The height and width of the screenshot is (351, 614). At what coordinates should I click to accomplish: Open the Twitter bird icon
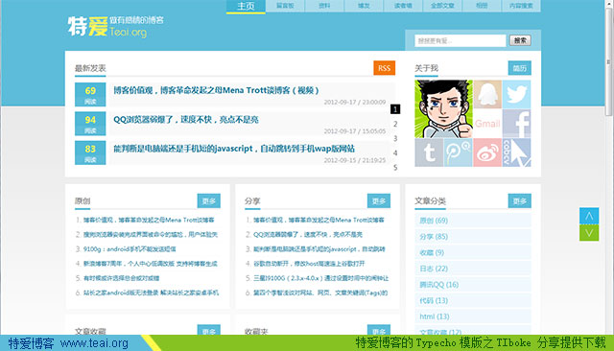(x=516, y=94)
